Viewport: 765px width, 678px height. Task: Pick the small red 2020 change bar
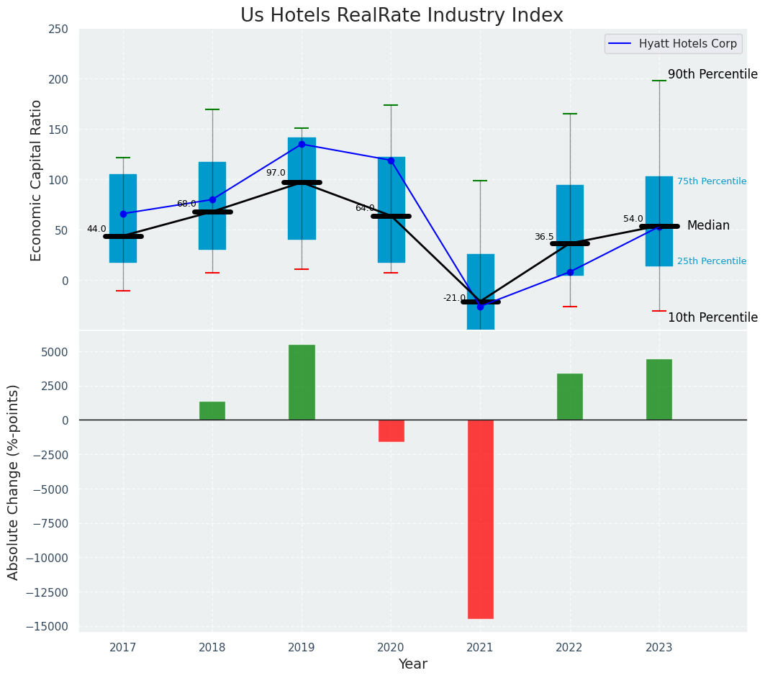point(391,430)
